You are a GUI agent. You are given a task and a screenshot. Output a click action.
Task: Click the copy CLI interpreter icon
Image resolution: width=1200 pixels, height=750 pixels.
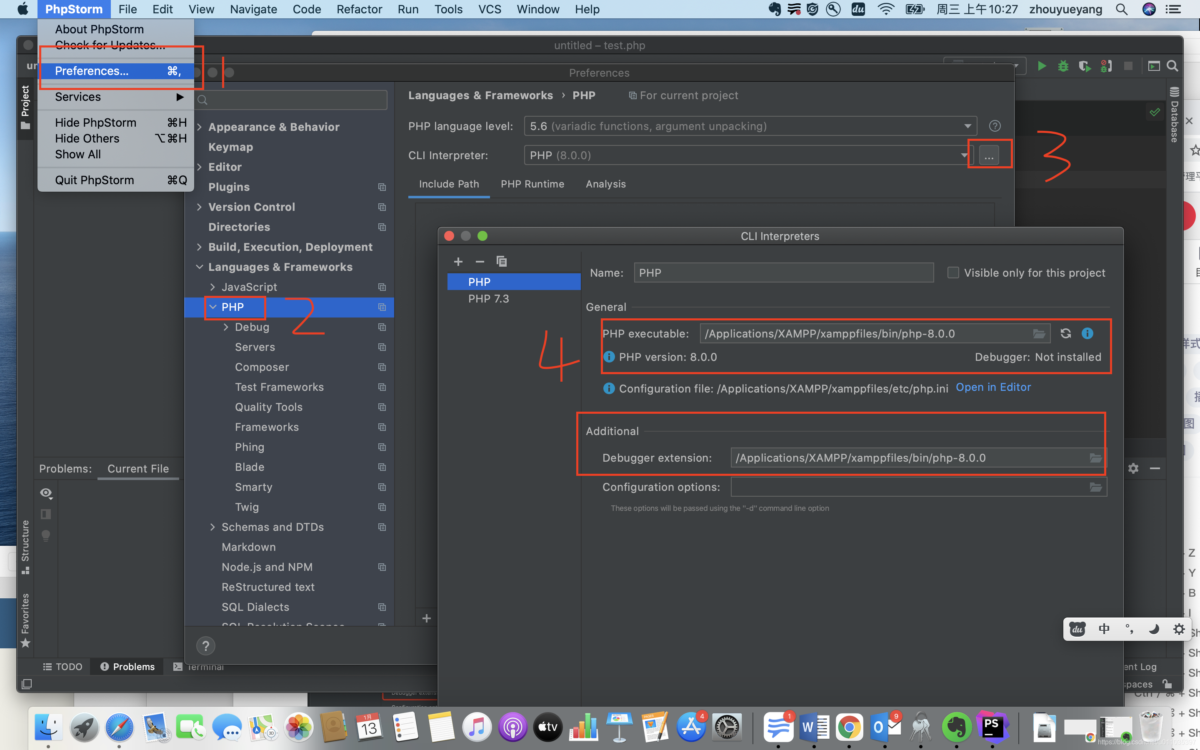(500, 261)
